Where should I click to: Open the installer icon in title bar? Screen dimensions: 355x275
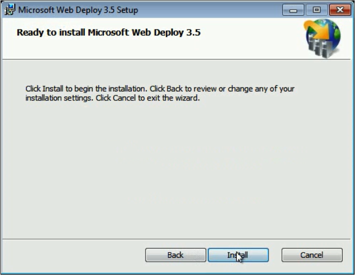click(x=10, y=10)
